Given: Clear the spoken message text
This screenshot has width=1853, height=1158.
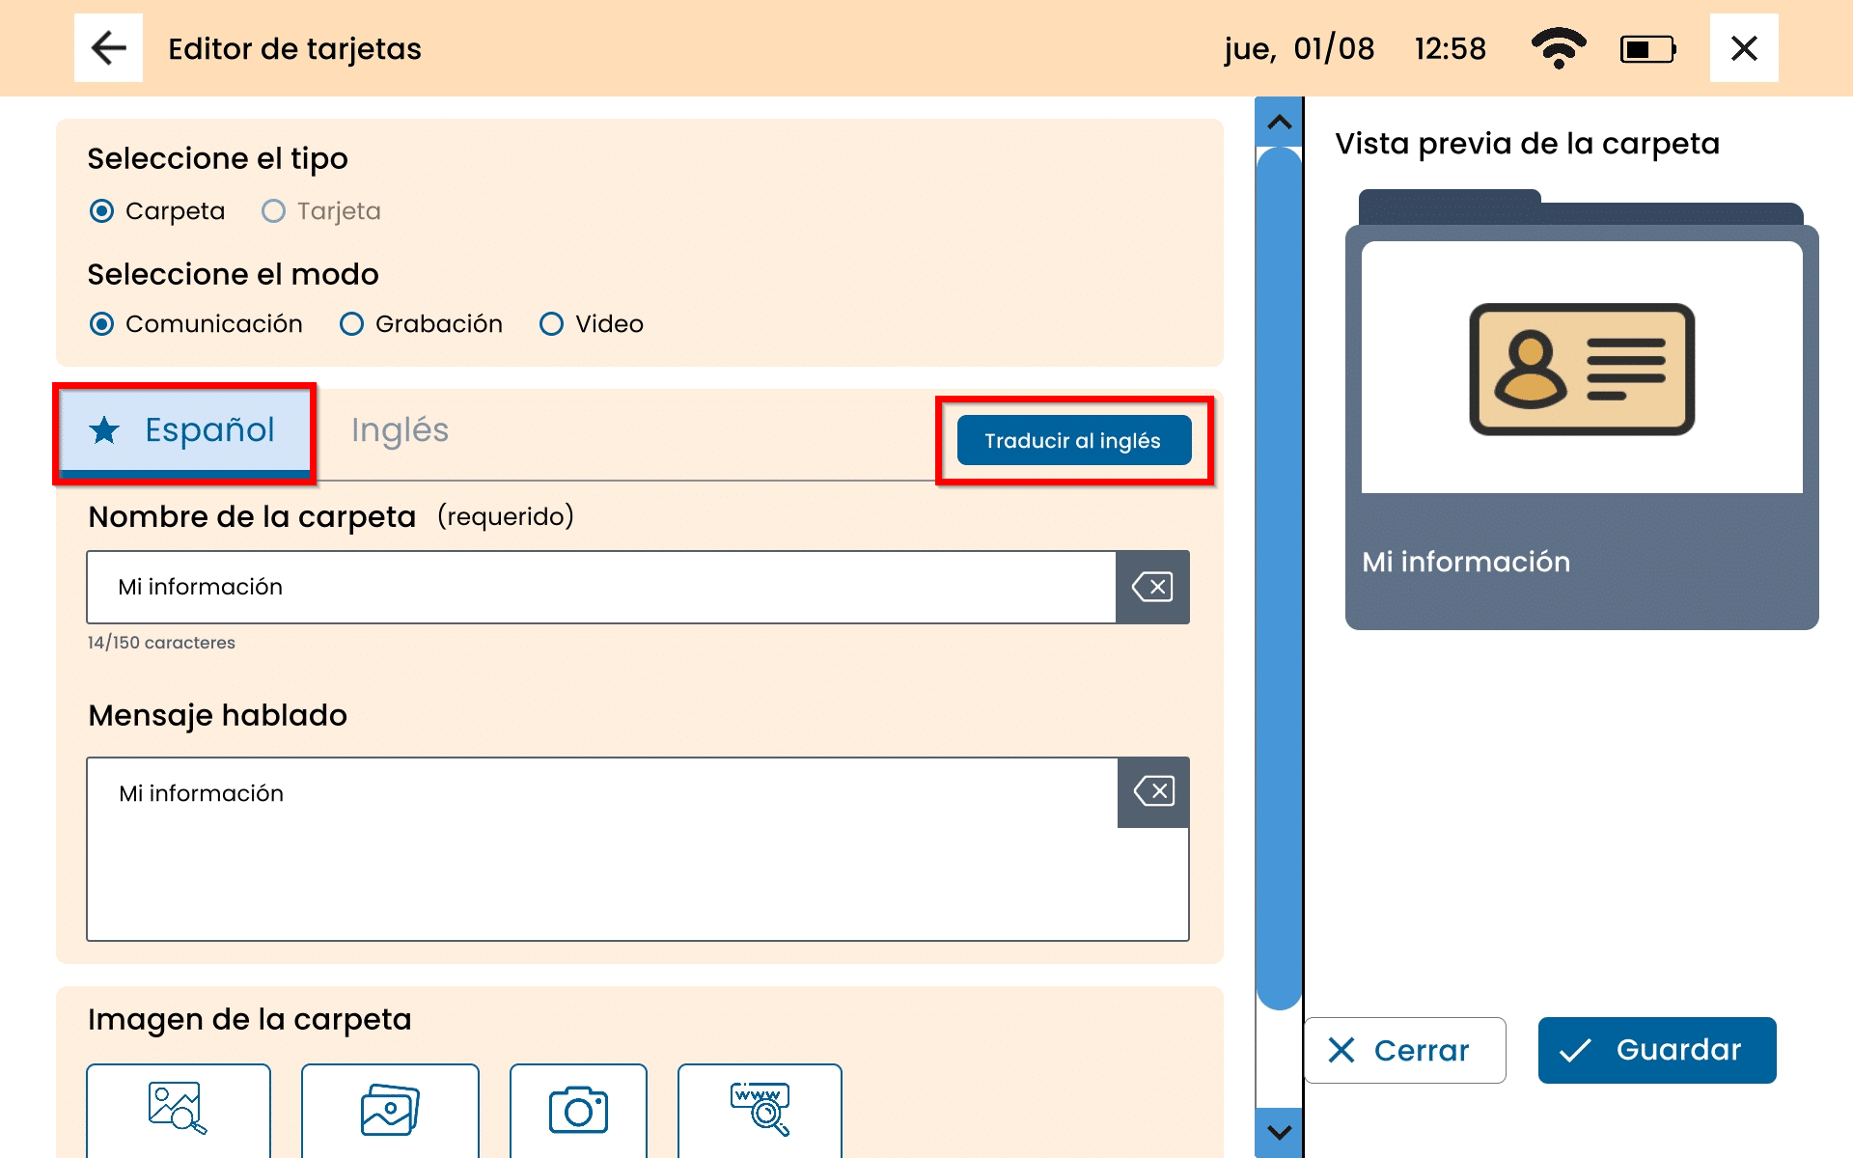Looking at the screenshot, I should pos(1153,792).
